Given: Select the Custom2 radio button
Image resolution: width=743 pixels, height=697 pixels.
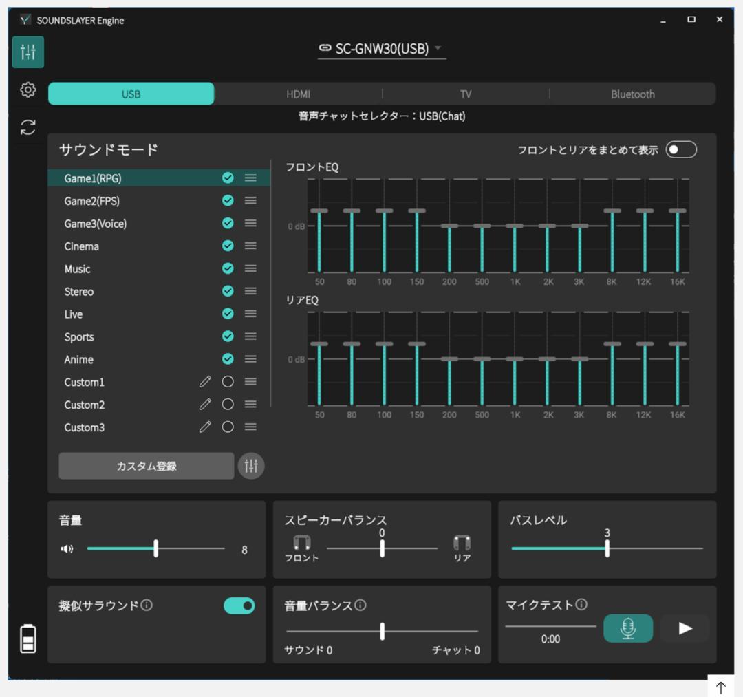Looking at the screenshot, I should coord(227,404).
